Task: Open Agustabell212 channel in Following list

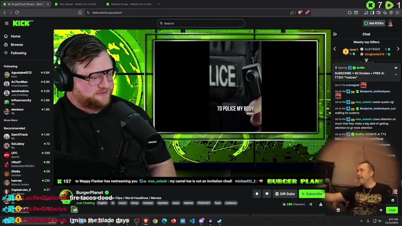Action: (27, 74)
